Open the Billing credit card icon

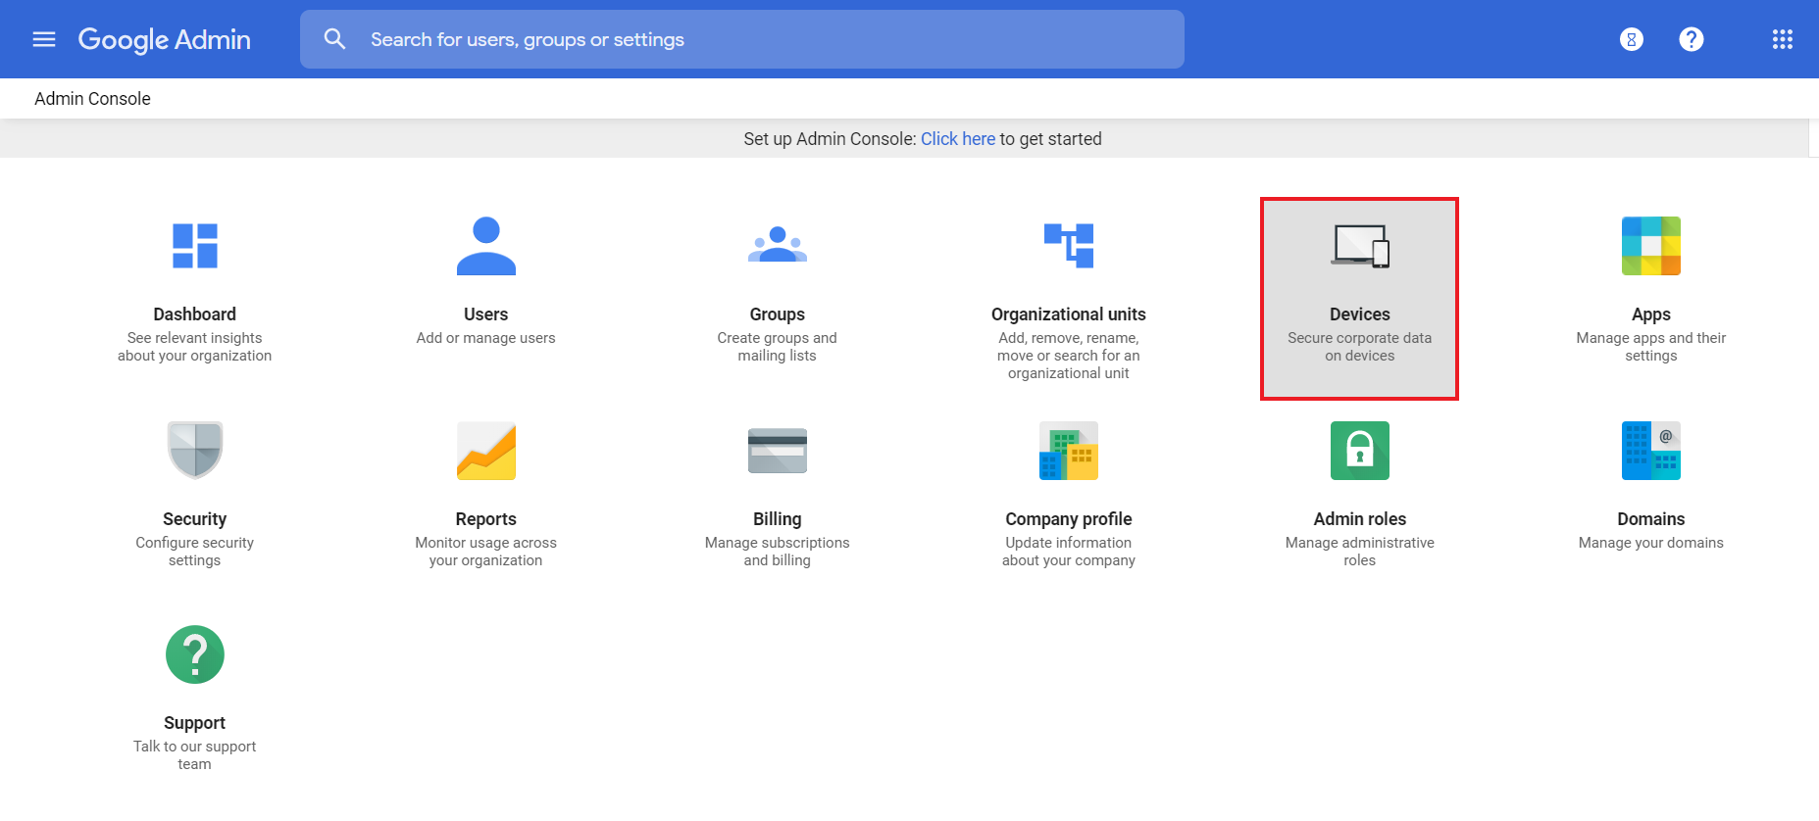tap(777, 450)
